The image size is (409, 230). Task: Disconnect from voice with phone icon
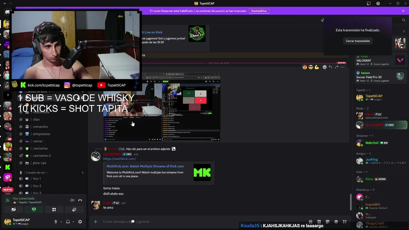click(80, 200)
